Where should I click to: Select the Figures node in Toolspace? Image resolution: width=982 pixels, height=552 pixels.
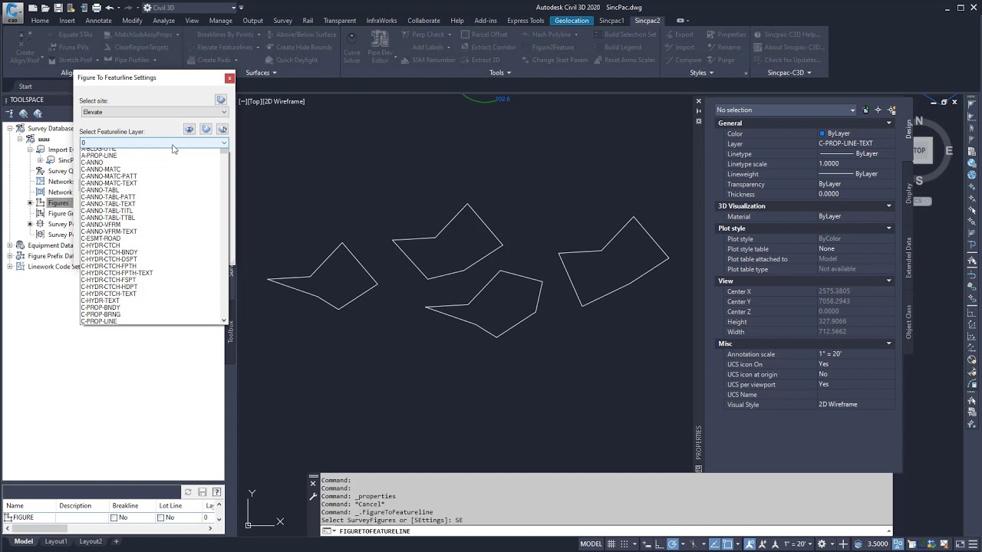(58, 203)
